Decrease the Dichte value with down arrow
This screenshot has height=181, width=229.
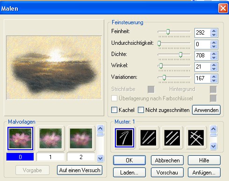coord(214,57)
